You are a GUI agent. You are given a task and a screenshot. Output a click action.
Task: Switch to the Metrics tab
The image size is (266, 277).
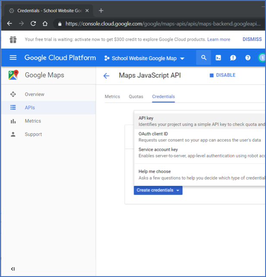(112, 97)
